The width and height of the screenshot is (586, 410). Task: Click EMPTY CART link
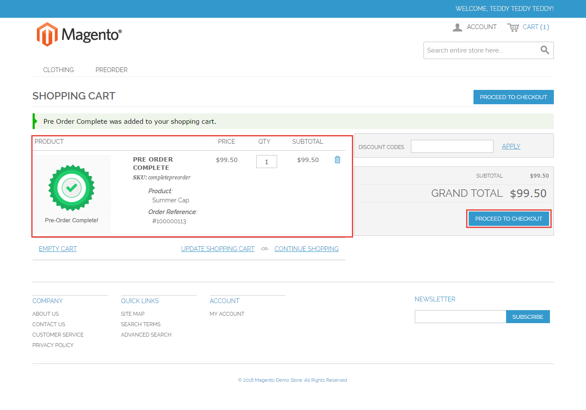coord(57,248)
